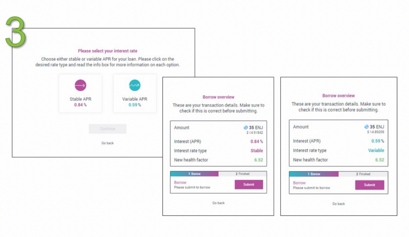Go back from interest rate selection
409x237 pixels.
[107, 143]
